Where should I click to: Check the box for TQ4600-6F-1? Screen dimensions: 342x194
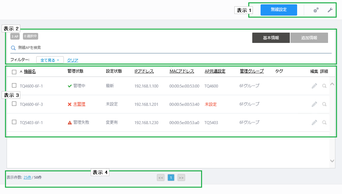tap(14, 86)
